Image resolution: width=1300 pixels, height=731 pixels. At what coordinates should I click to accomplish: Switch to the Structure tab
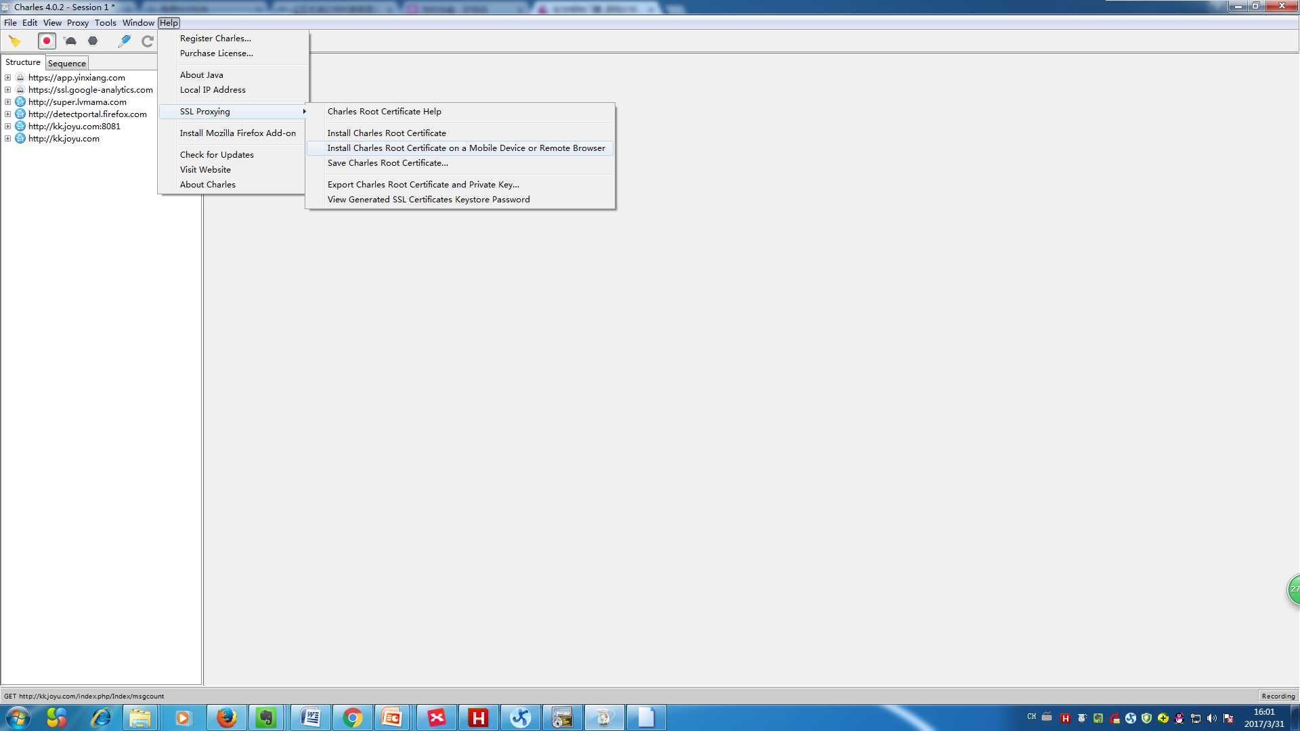(x=22, y=62)
